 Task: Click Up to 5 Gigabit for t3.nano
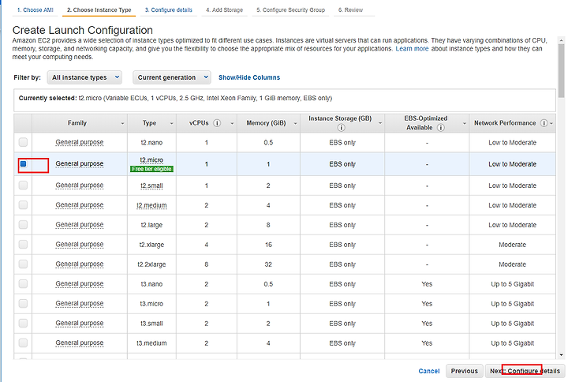pyautogui.click(x=512, y=284)
